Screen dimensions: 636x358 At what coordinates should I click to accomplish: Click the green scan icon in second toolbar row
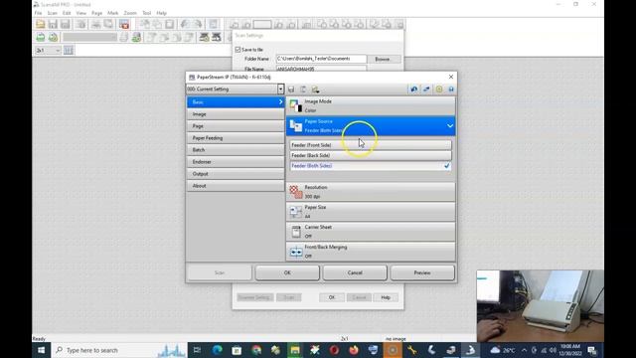(x=41, y=38)
